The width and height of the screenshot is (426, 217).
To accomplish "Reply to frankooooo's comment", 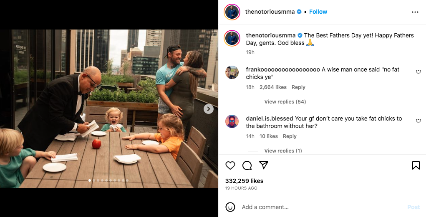I will click(298, 87).
